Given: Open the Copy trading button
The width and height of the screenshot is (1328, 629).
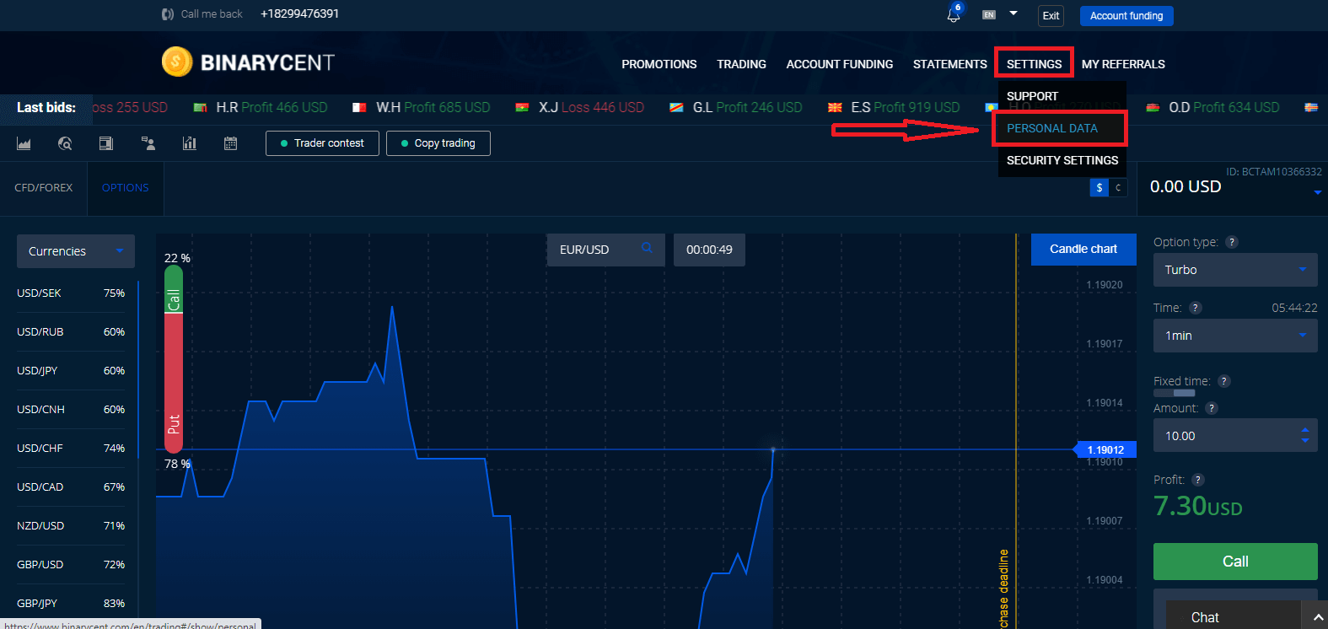Looking at the screenshot, I should click(x=438, y=143).
